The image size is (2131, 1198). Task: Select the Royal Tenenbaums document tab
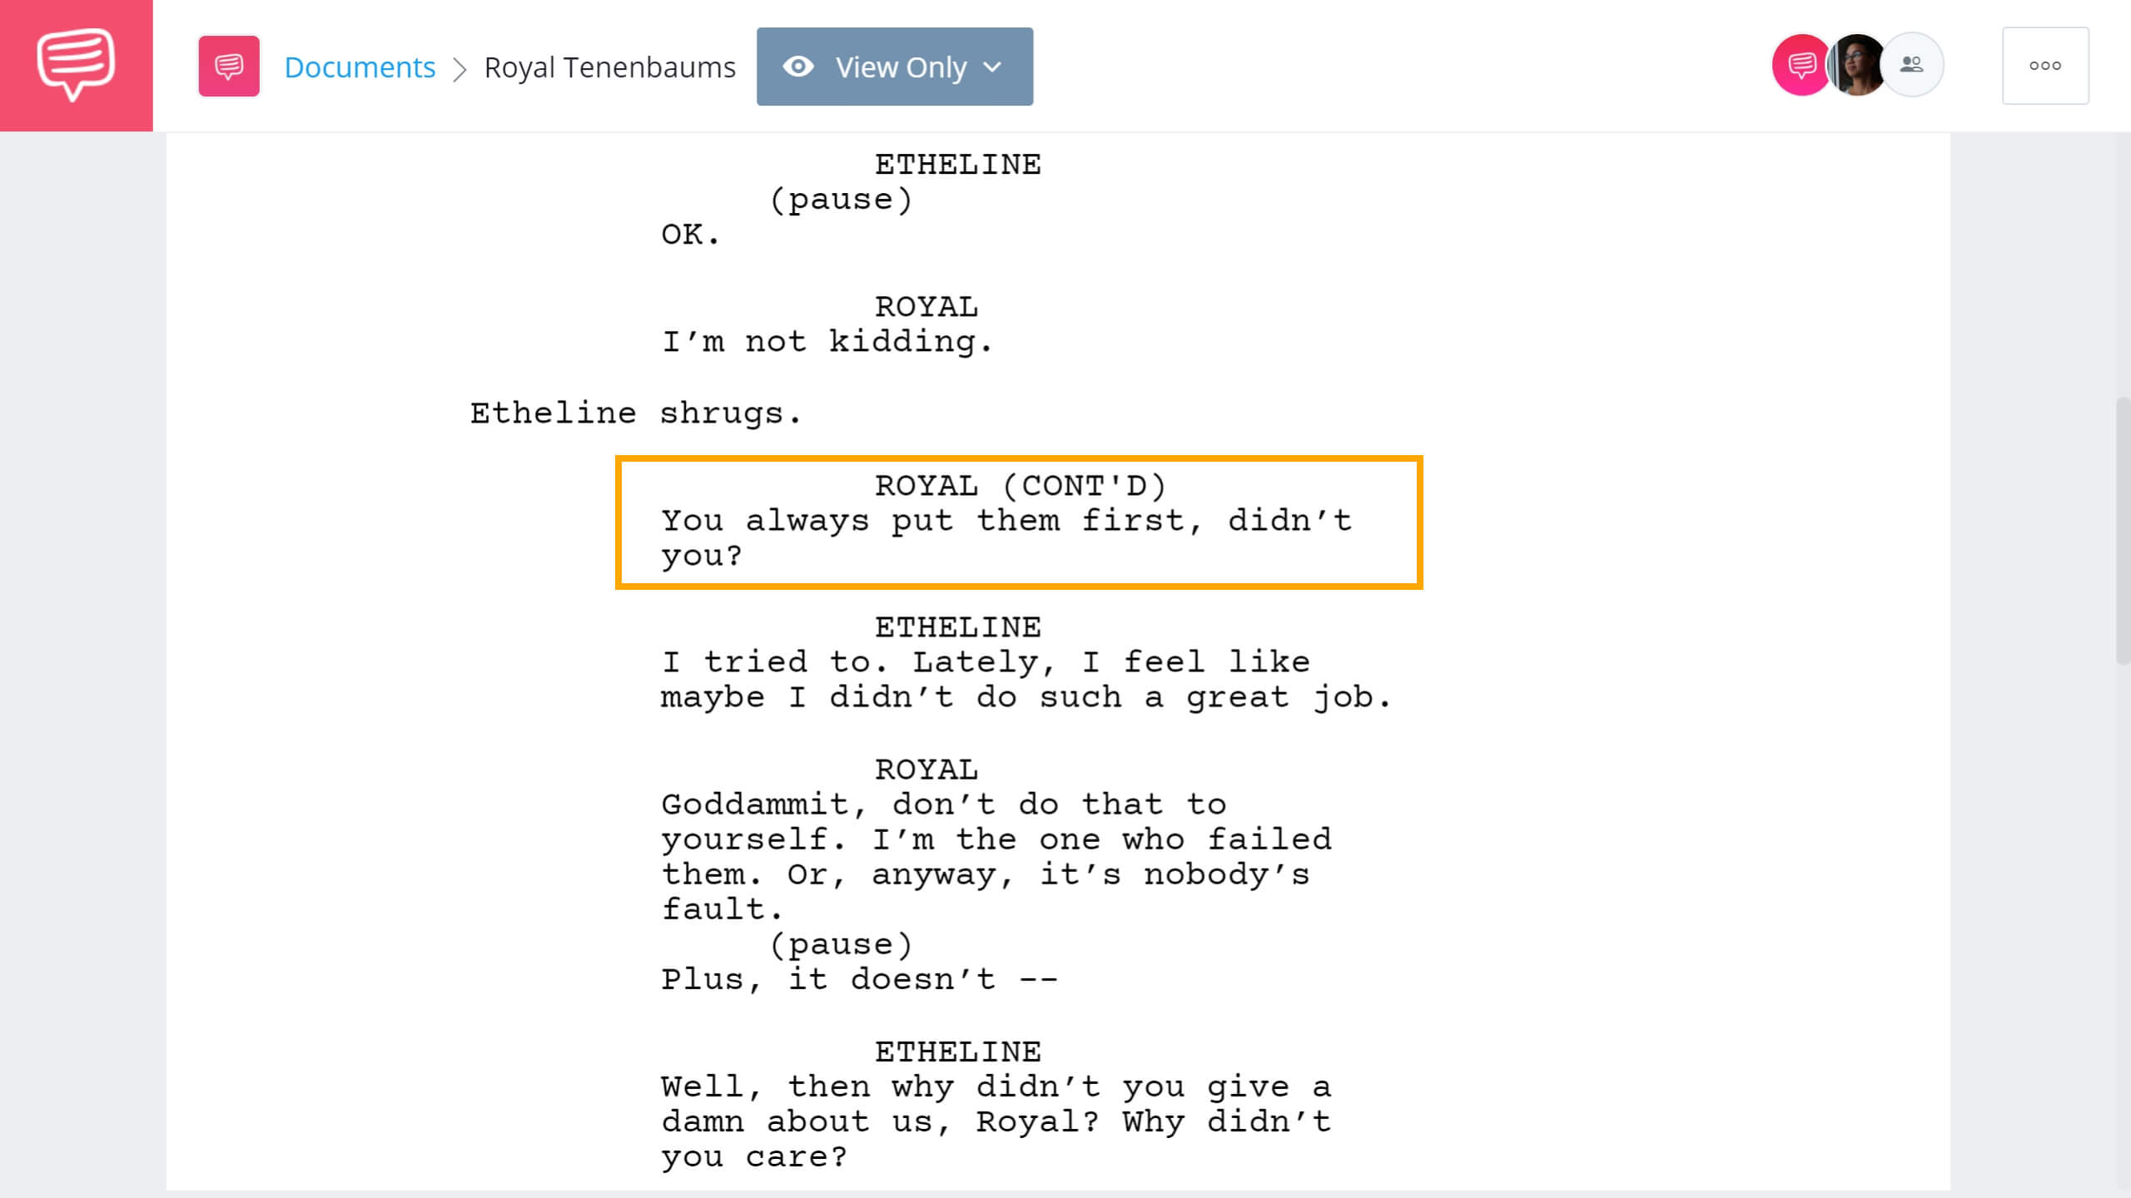coord(609,66)
